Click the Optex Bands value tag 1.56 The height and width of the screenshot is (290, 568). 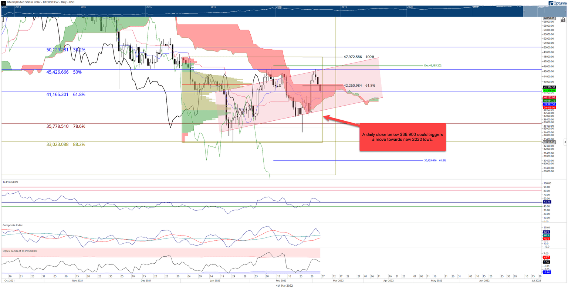[x=547, y=262]
